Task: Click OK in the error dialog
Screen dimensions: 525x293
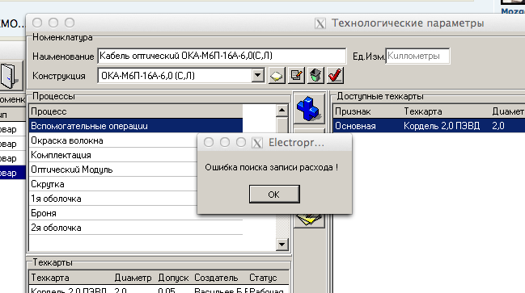Action: (274, 194)
